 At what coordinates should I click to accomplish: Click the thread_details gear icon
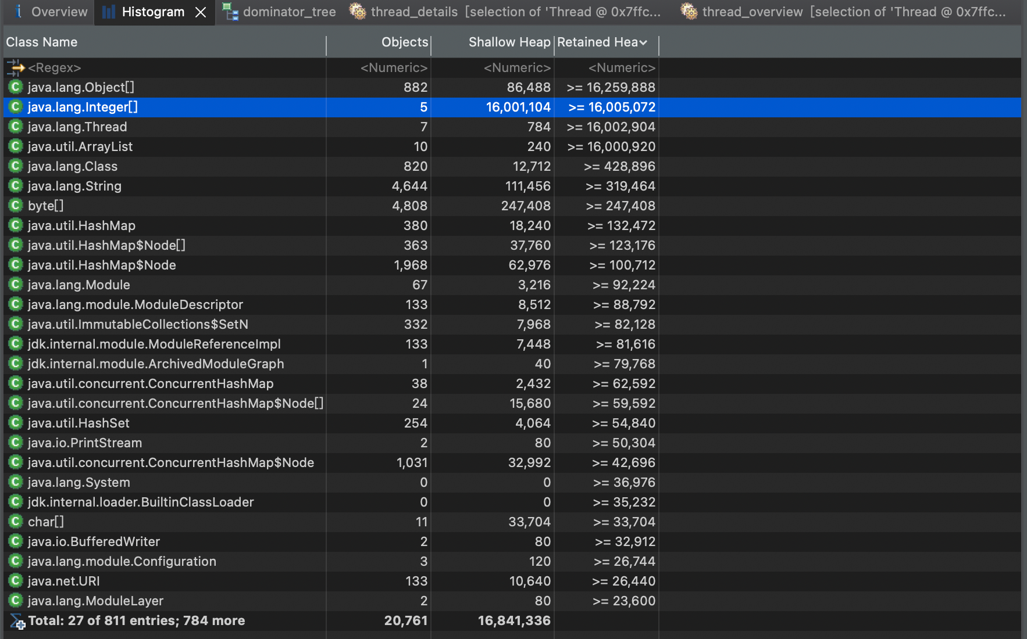point(357,11)
